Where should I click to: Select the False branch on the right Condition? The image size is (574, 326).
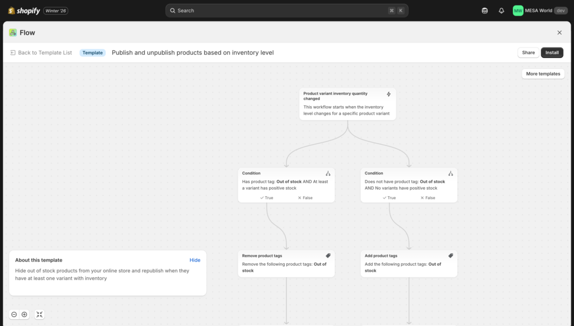[427, 197]
